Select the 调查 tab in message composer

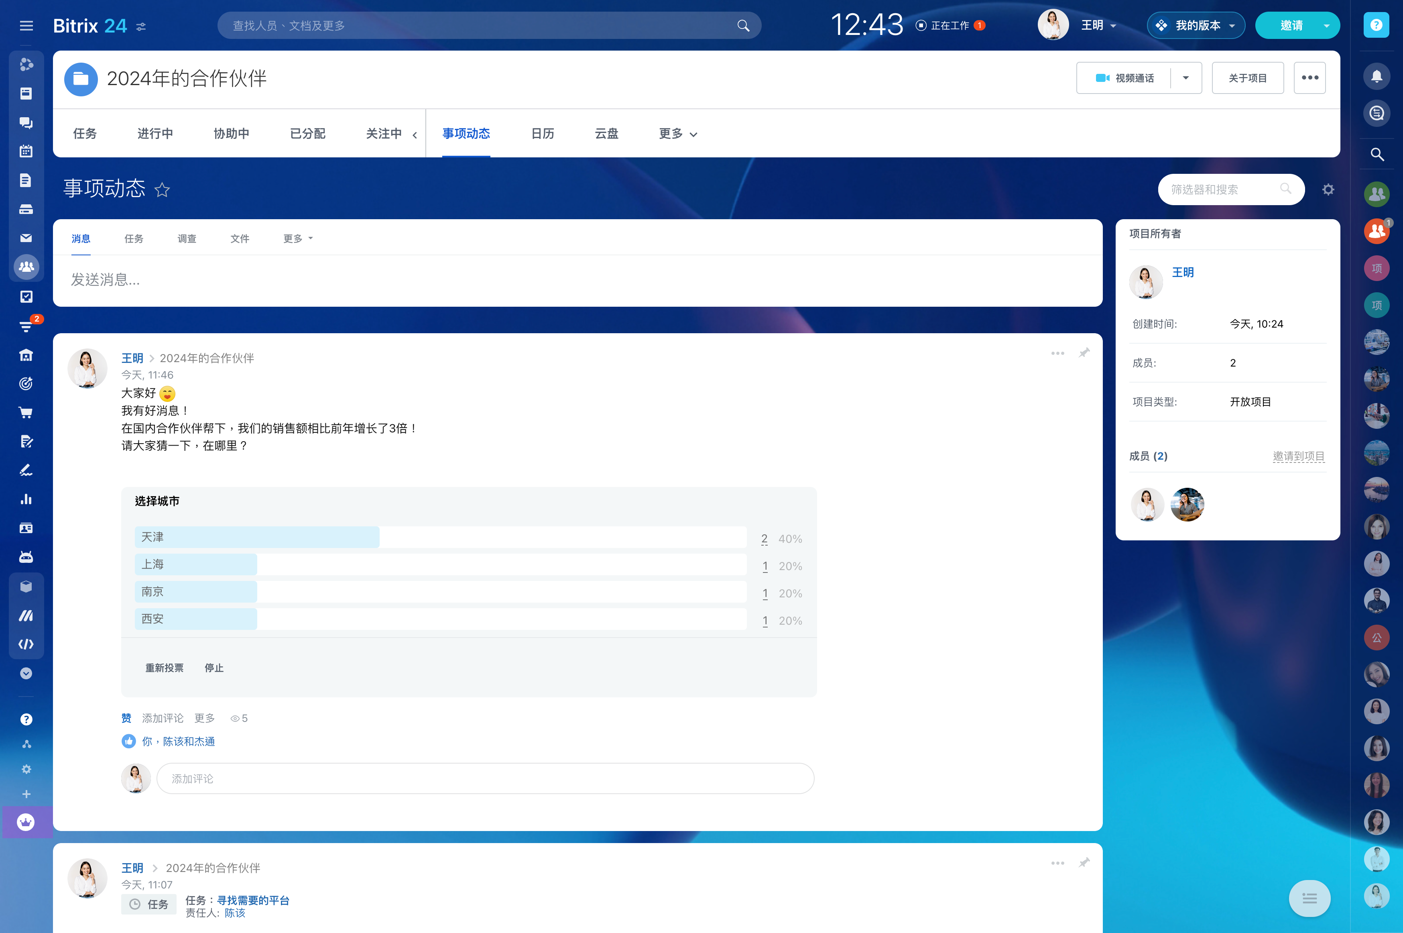click(187, 238)
